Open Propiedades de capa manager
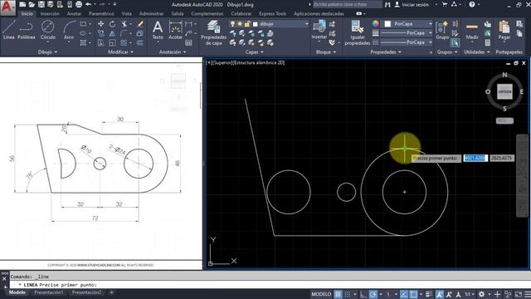 [x=213, y=33]
